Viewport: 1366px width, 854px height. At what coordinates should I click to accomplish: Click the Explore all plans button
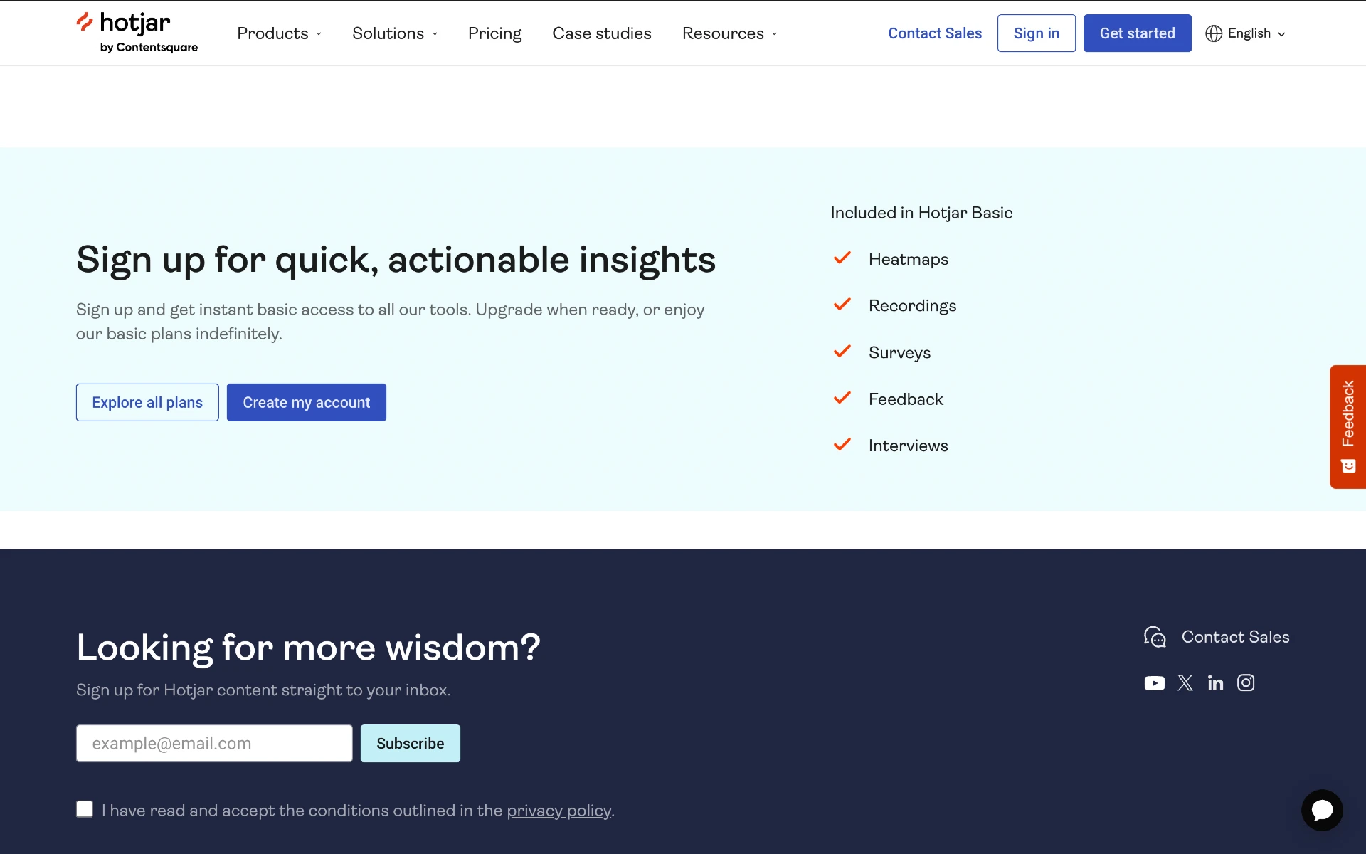(147, 401)
